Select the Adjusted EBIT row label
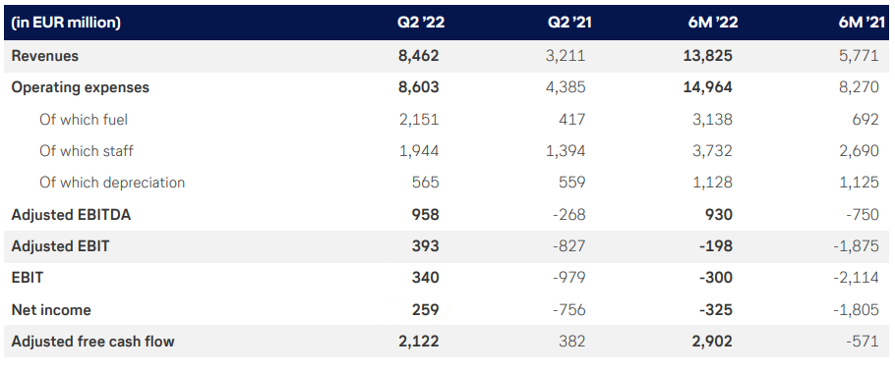Viewport: 895px width, 371px height. click(61, 246)
